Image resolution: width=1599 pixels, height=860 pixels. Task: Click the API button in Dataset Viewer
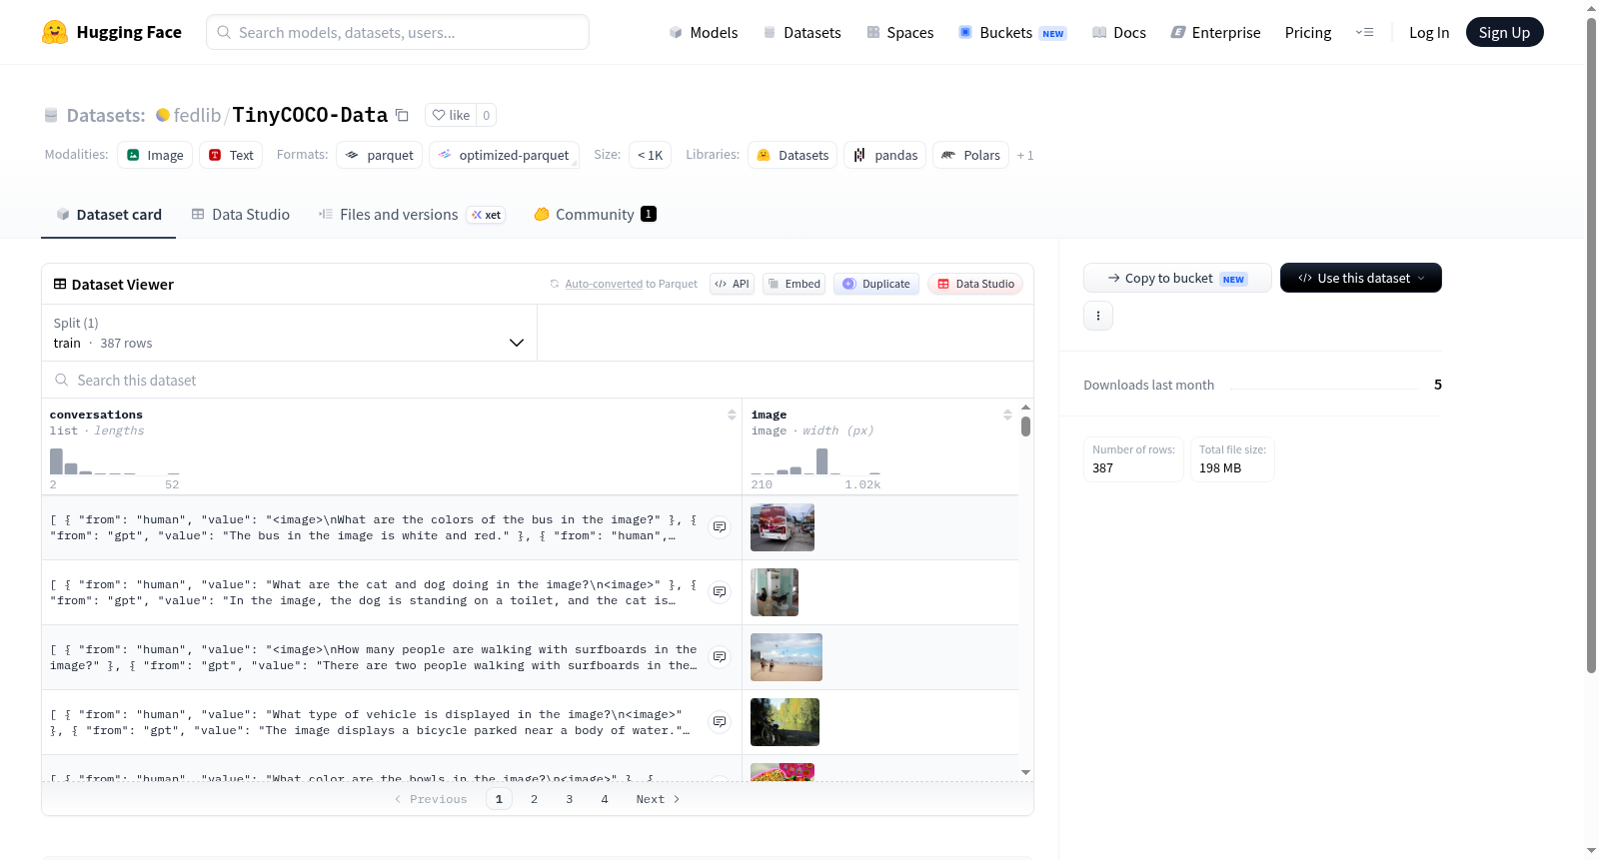coord(732,284)
